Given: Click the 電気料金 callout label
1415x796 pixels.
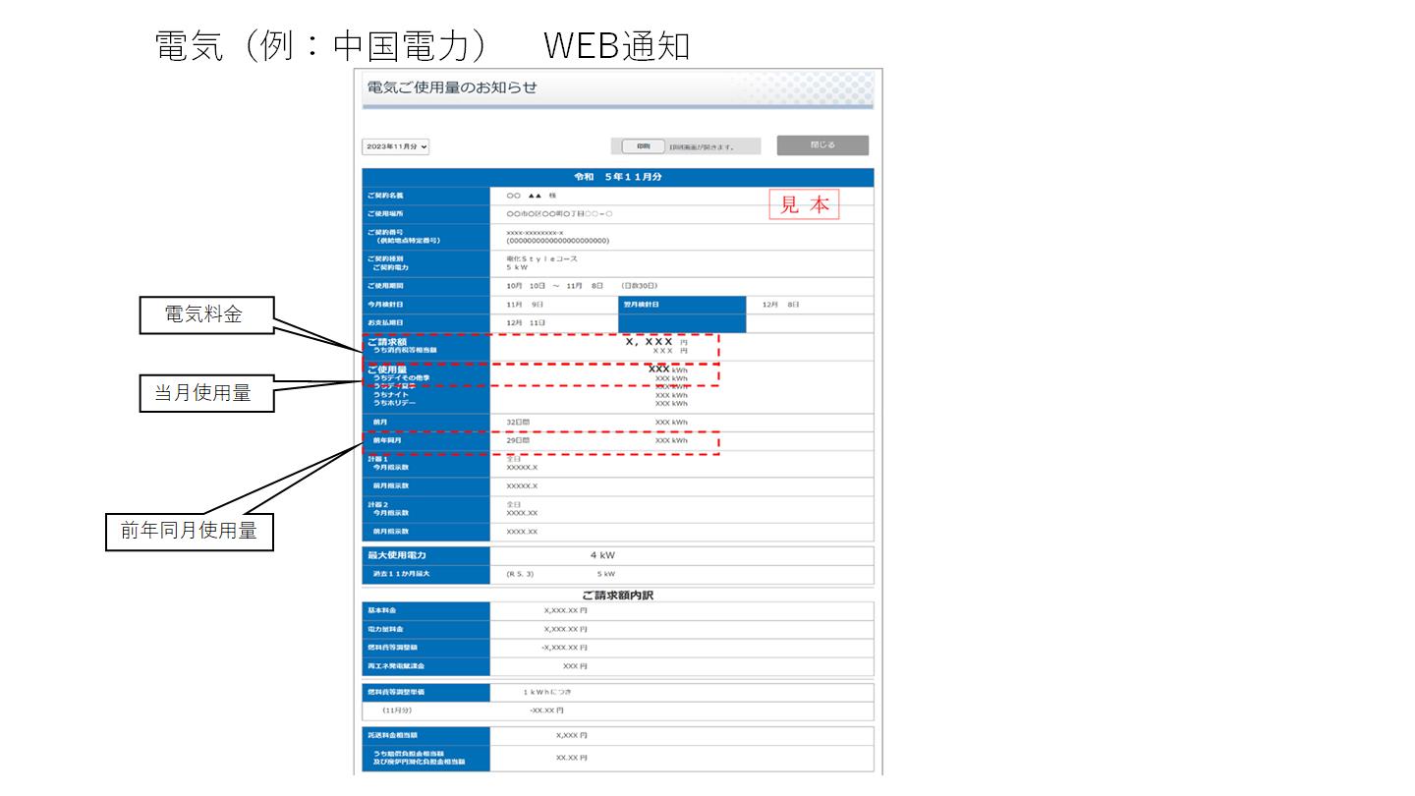Looking at the screenshot, I should coord(203,314).
